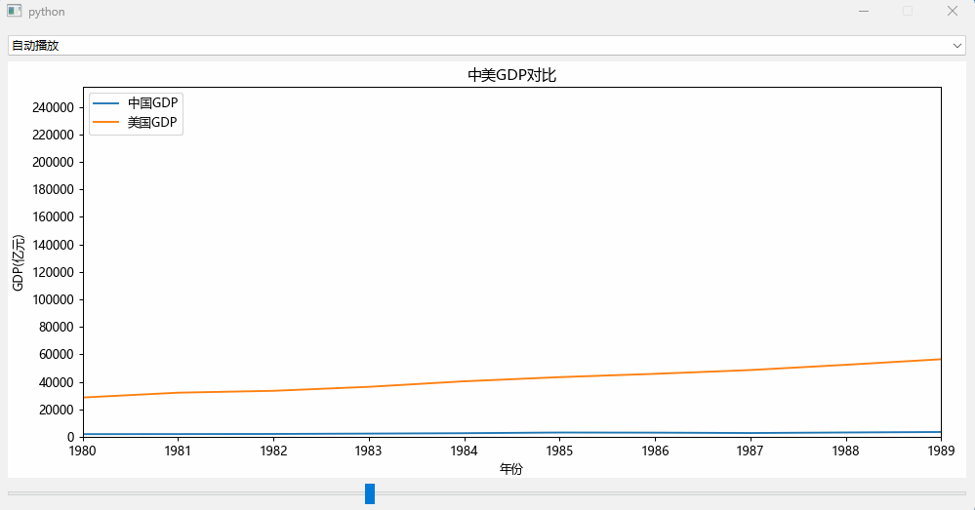Image resolution: width=975 pixels, height=510 pixels.
Task: Close the python window
Action: (x=953, y=12)
